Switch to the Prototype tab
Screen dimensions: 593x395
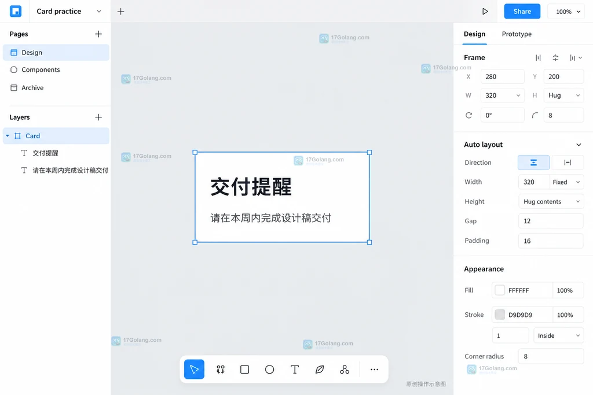(x=517, y=34)
